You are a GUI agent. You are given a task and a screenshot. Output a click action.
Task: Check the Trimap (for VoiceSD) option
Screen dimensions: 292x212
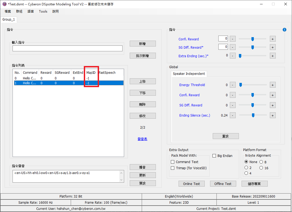coord(172,168)
